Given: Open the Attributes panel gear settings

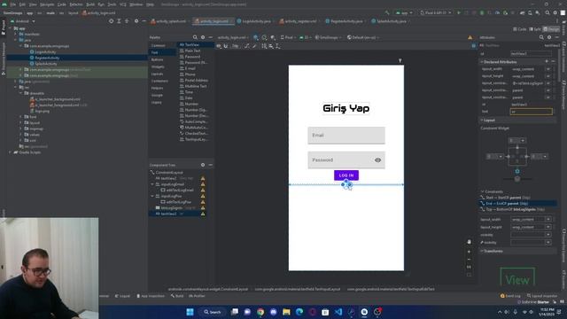Looking at the screenshot, I should 549,37.
